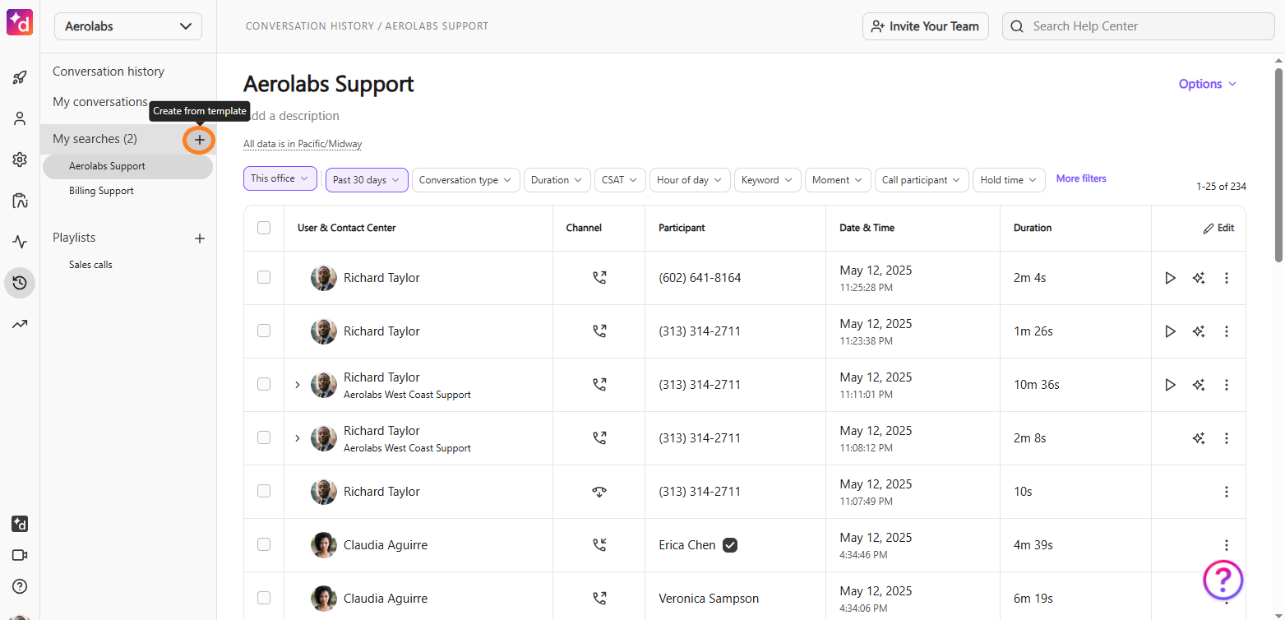Open the AI sparkle icon for the 2m 4s call
Viewport: 1285px width, 620px height.
[1199, 278]
